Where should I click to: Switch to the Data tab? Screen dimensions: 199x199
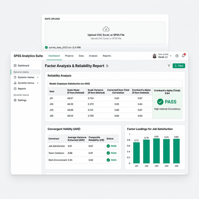coord(81,56)
